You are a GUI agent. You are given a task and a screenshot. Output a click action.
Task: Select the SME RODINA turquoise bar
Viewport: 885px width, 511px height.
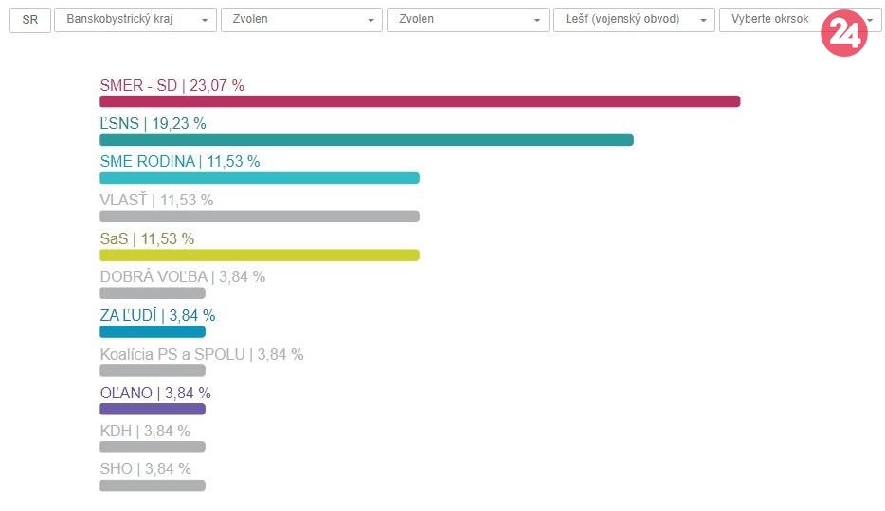tap(259, 178)
